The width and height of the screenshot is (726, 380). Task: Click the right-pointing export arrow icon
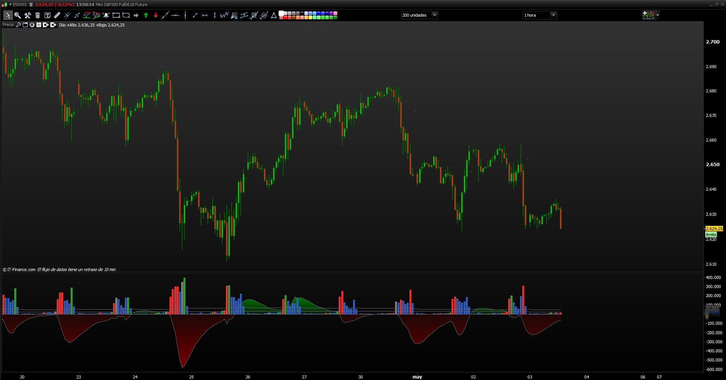click(x=53, y=25)
